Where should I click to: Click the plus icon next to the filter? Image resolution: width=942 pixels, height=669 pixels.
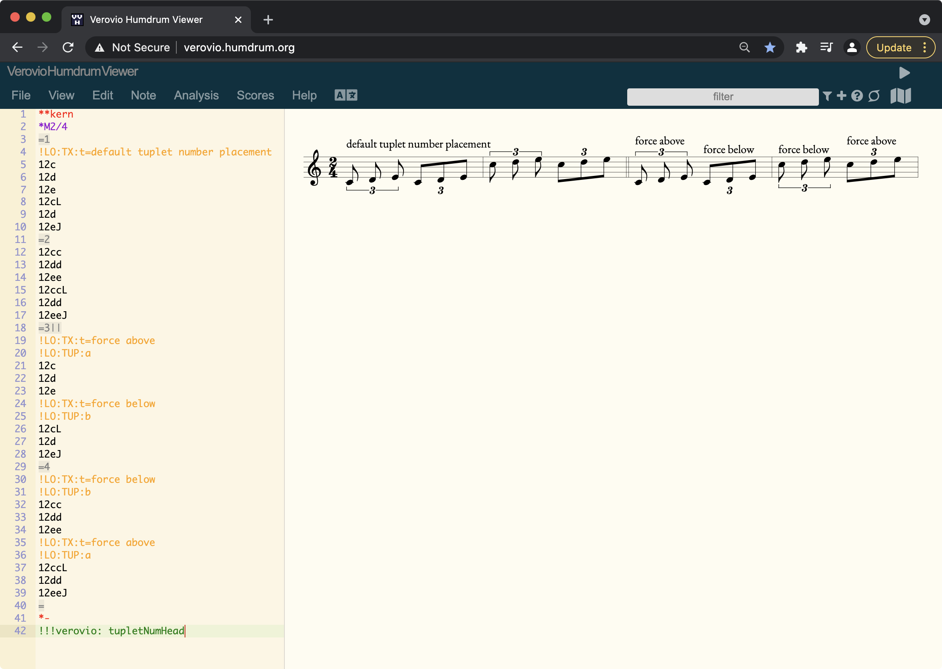[841, 96]
